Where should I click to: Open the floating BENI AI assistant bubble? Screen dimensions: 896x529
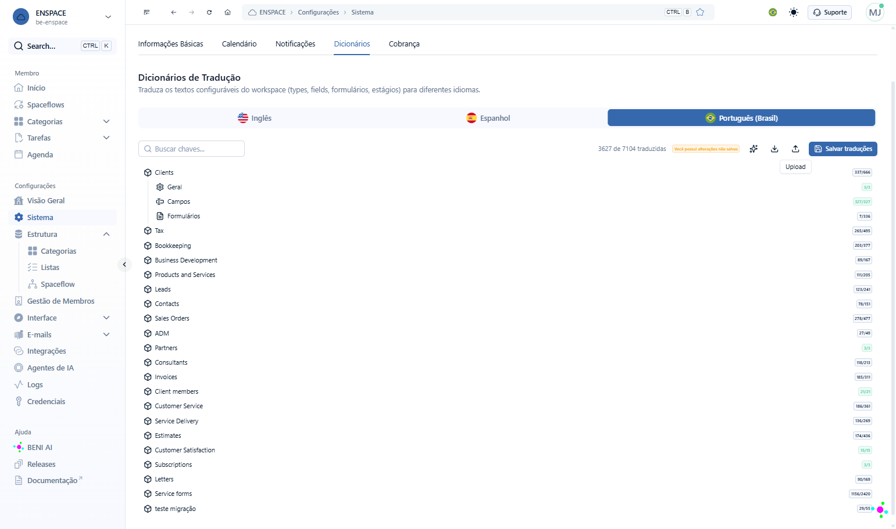tap(880, 509)
